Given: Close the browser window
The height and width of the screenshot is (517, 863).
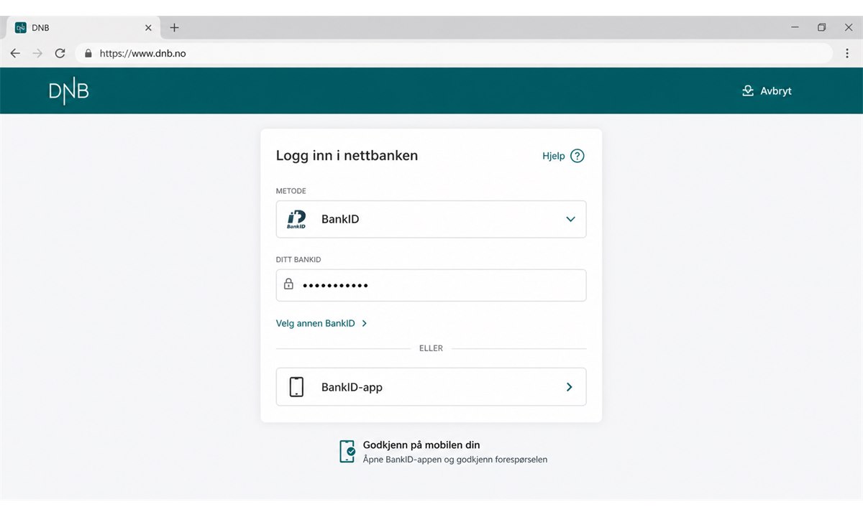Looking at the screenshot, I should click(x=848, y=27).
